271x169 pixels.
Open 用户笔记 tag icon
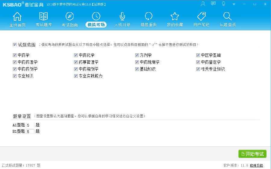[201, 17]
